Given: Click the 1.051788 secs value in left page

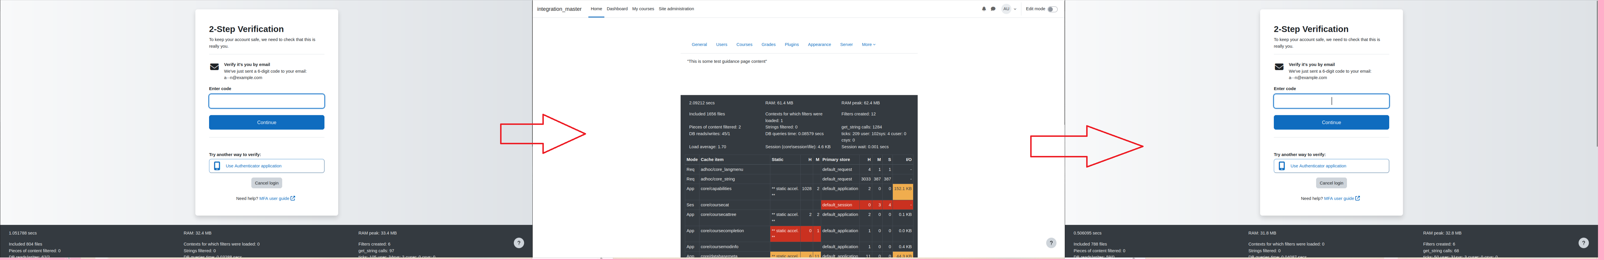Looking at the screenshot, I should (x=22, y=233).
